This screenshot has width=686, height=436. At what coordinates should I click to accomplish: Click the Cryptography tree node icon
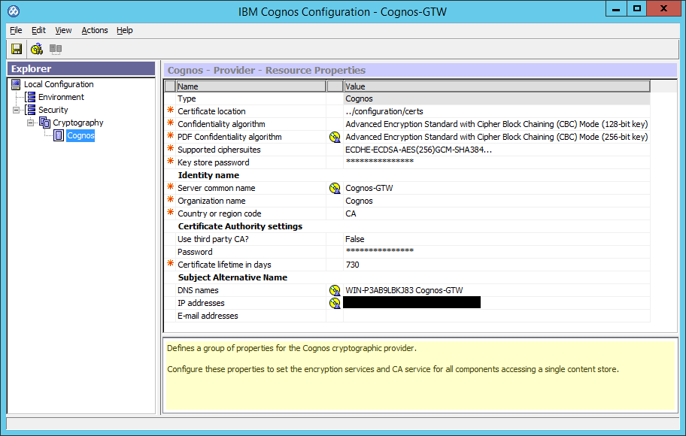[44, 123]
